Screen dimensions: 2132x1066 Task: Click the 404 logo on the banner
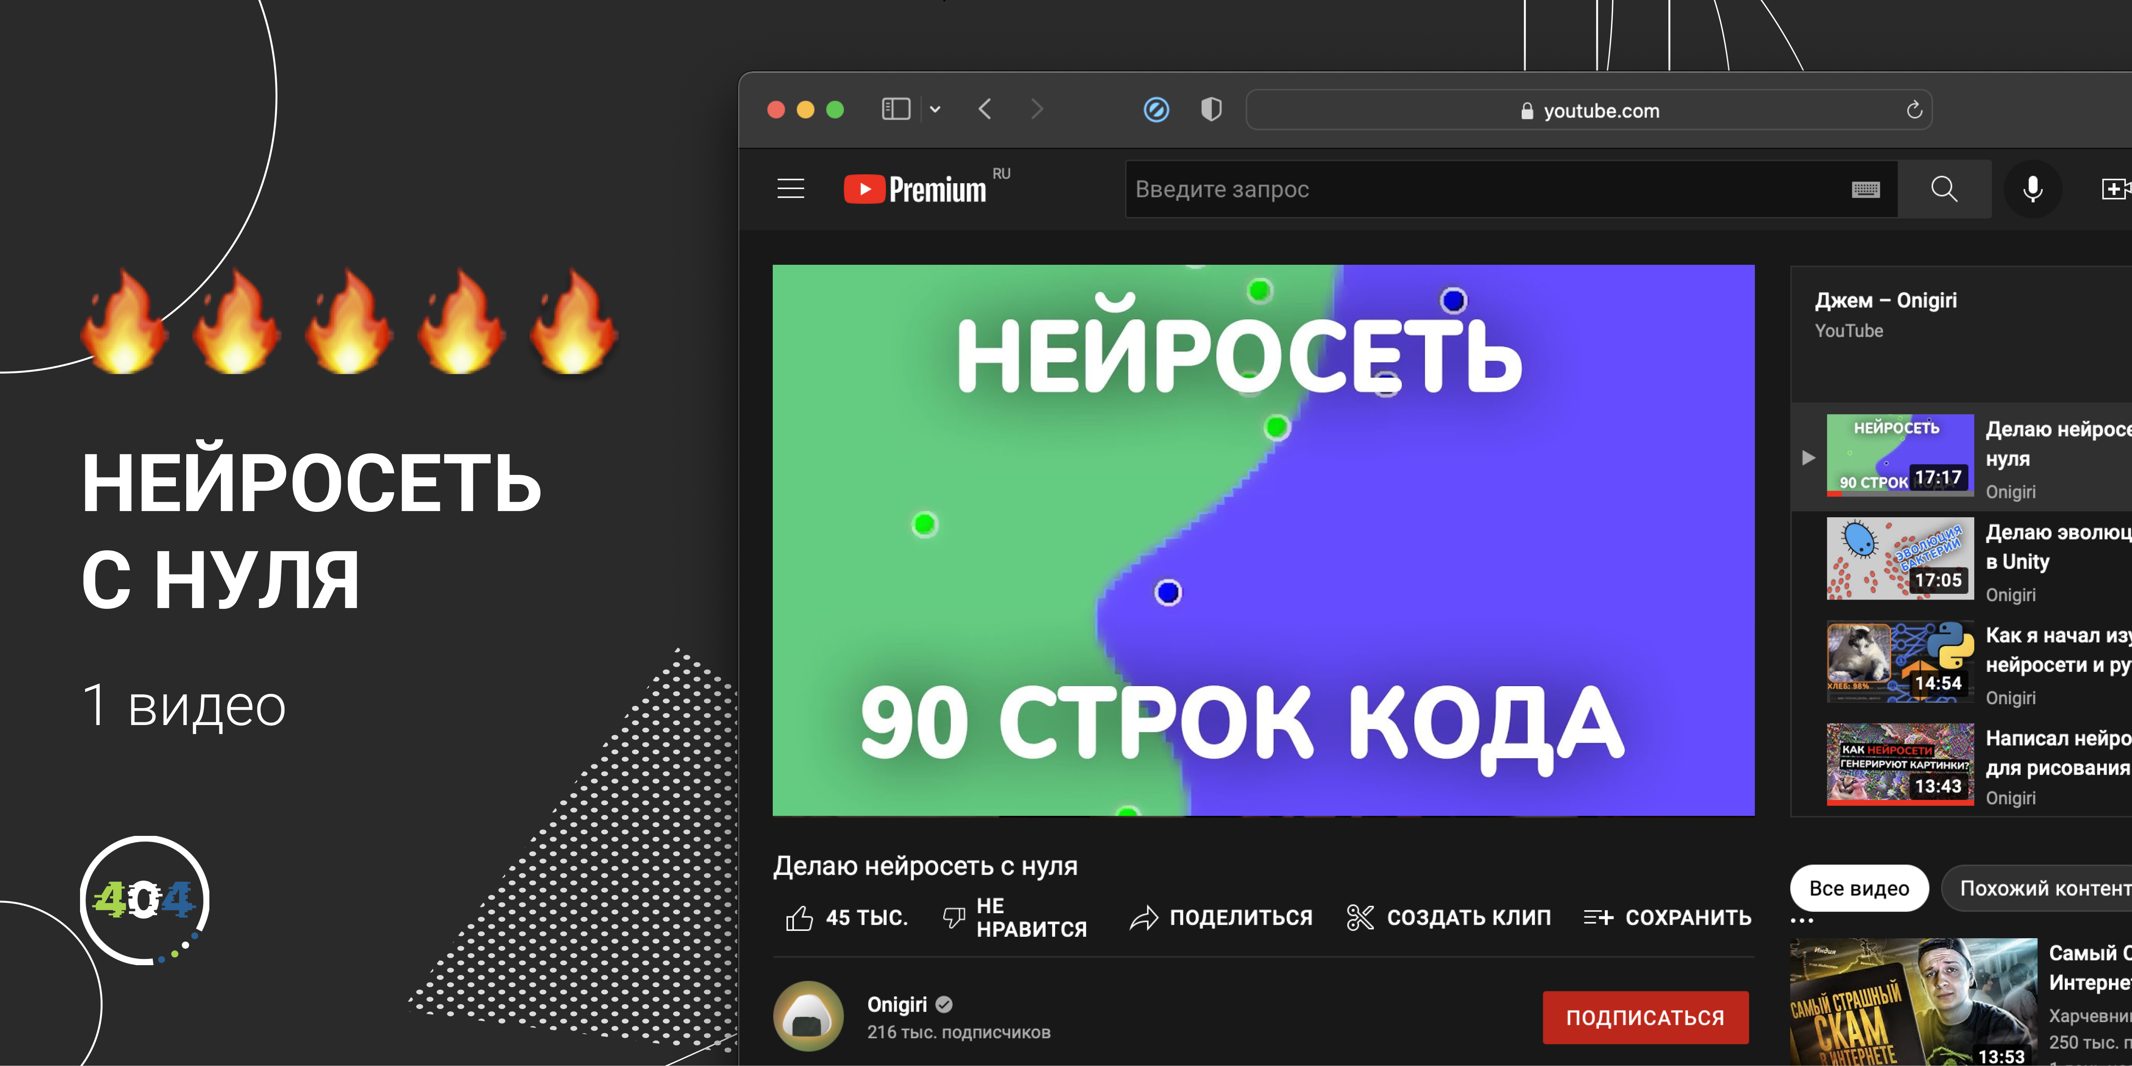tap(144, 900)
